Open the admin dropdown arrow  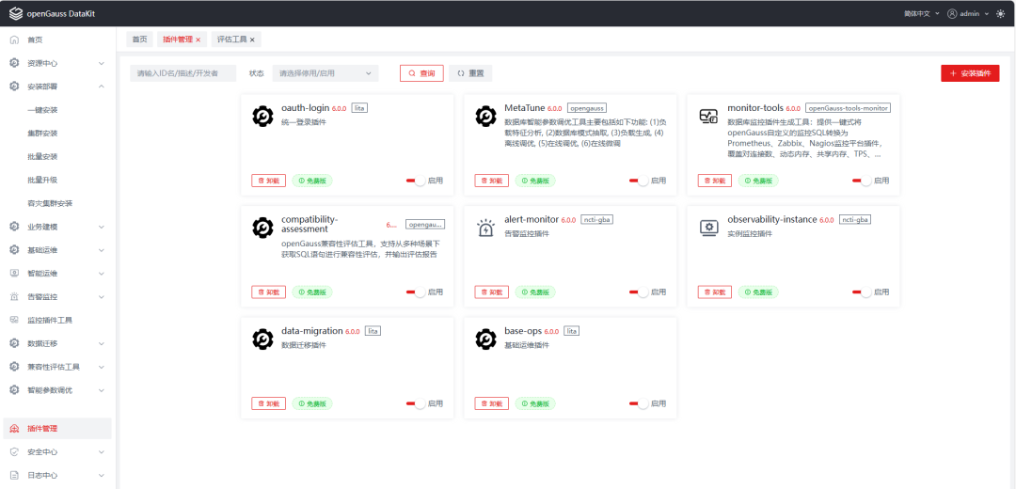pyautogui.click(x=987, y=13)
